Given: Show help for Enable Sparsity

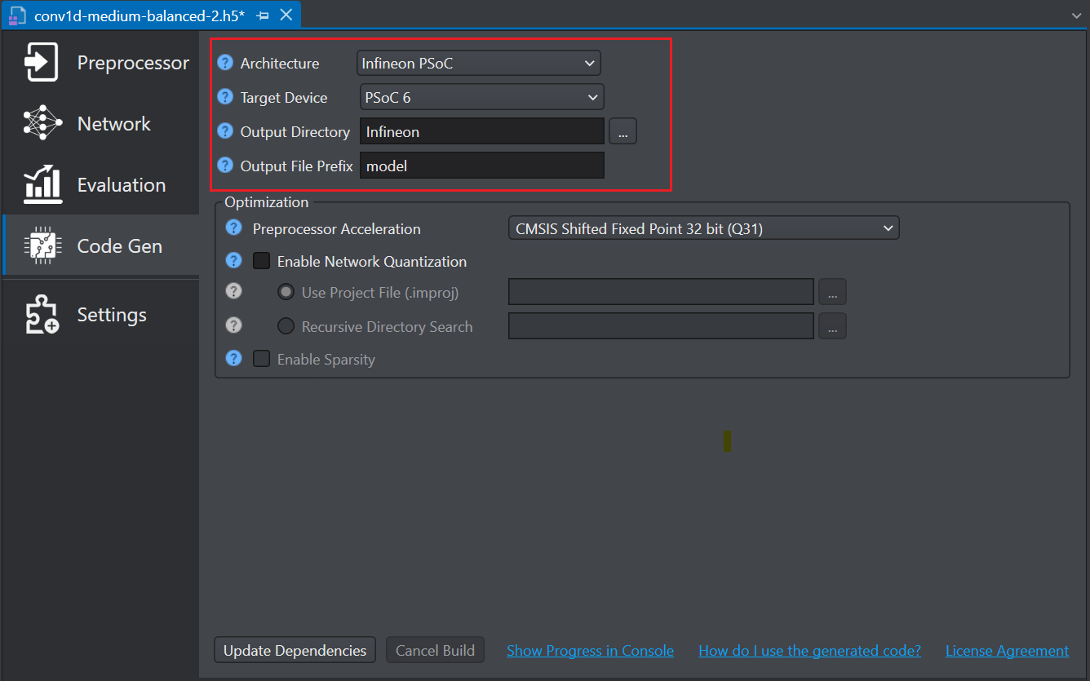Looking at the screenshot, I should coord(234,358).
